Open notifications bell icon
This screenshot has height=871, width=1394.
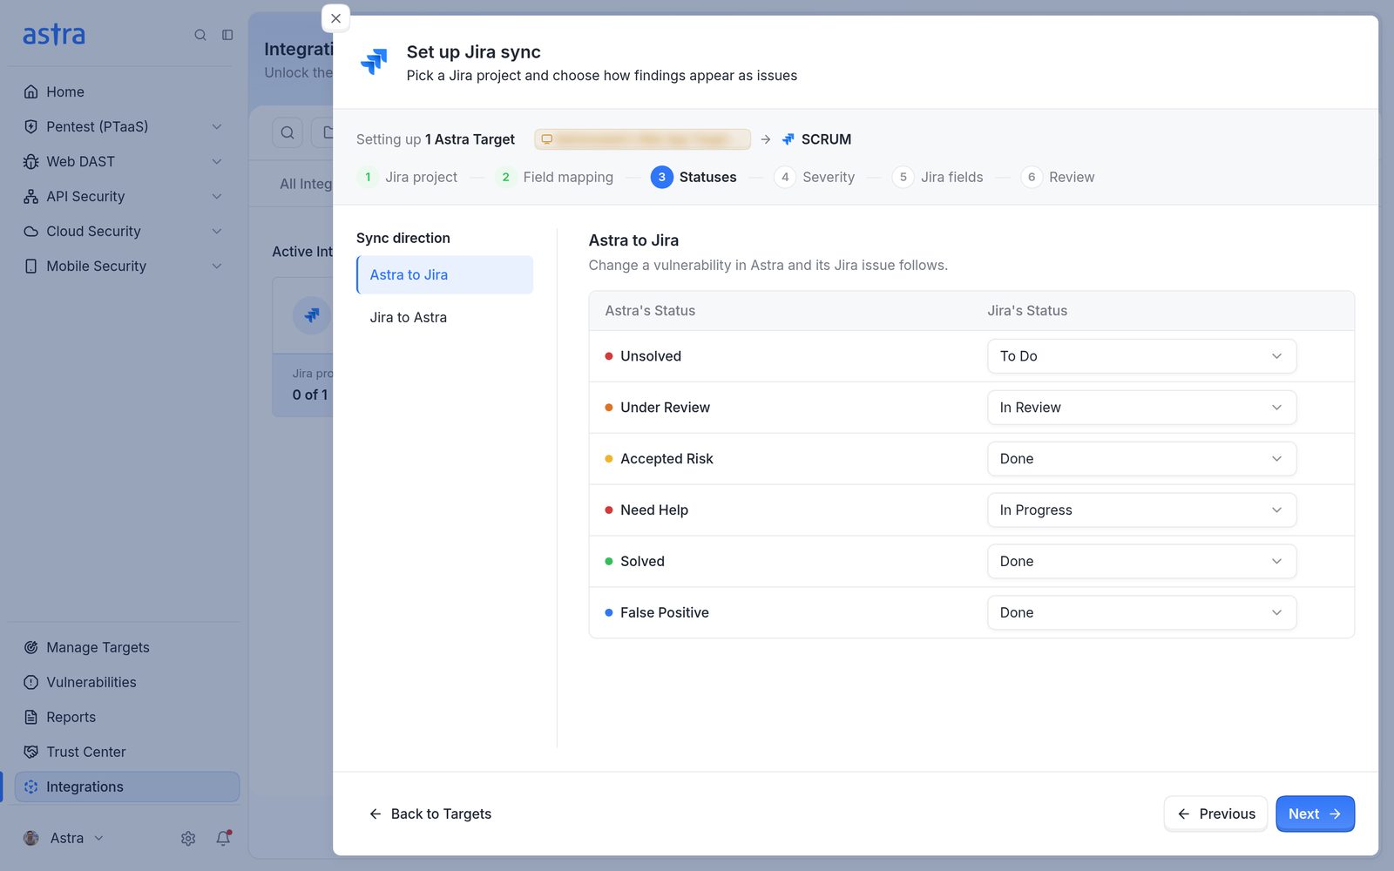click(x=224, y=838)
